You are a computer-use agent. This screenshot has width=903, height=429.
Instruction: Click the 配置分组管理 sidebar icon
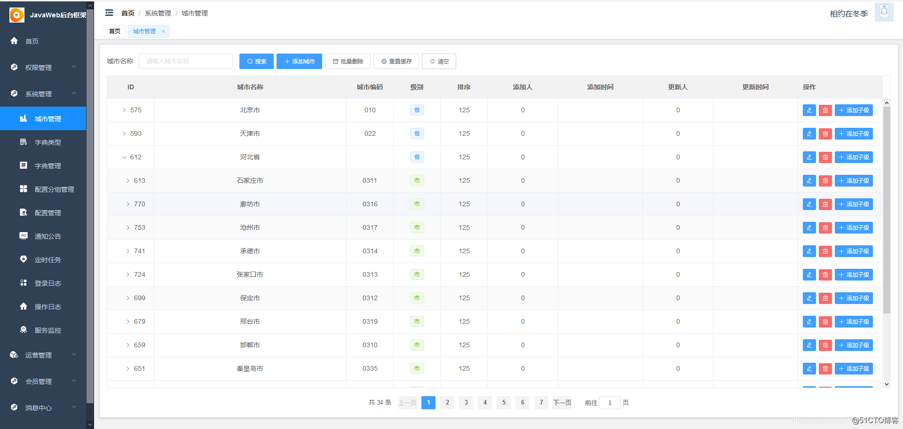click(x=24, y=189)
